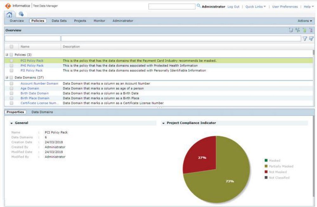The height and width of the screenshot is (207, 317).
Task: Check the Data Domains (37) group checkbox
Action: [11, 77]
